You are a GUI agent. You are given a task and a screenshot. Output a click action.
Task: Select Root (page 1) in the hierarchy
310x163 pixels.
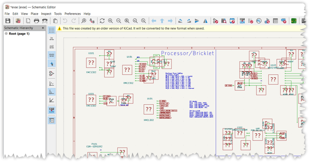point(19,34)
